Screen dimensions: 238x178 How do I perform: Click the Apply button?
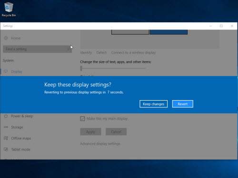pos(90,131)
